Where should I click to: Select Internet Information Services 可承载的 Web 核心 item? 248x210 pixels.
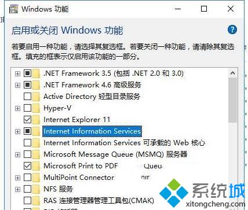click(x=124, y=143)
